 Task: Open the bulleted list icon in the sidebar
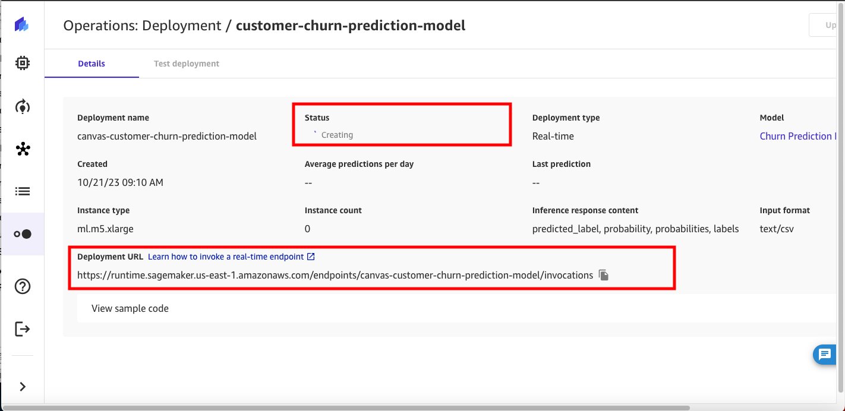[22, 191]
